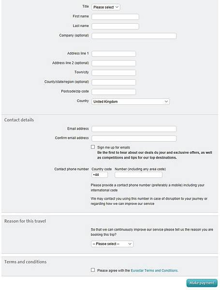Click the County/state/region field
Image resolution: width=220 pixels, height=290 pixels.
tap(114, 82)
